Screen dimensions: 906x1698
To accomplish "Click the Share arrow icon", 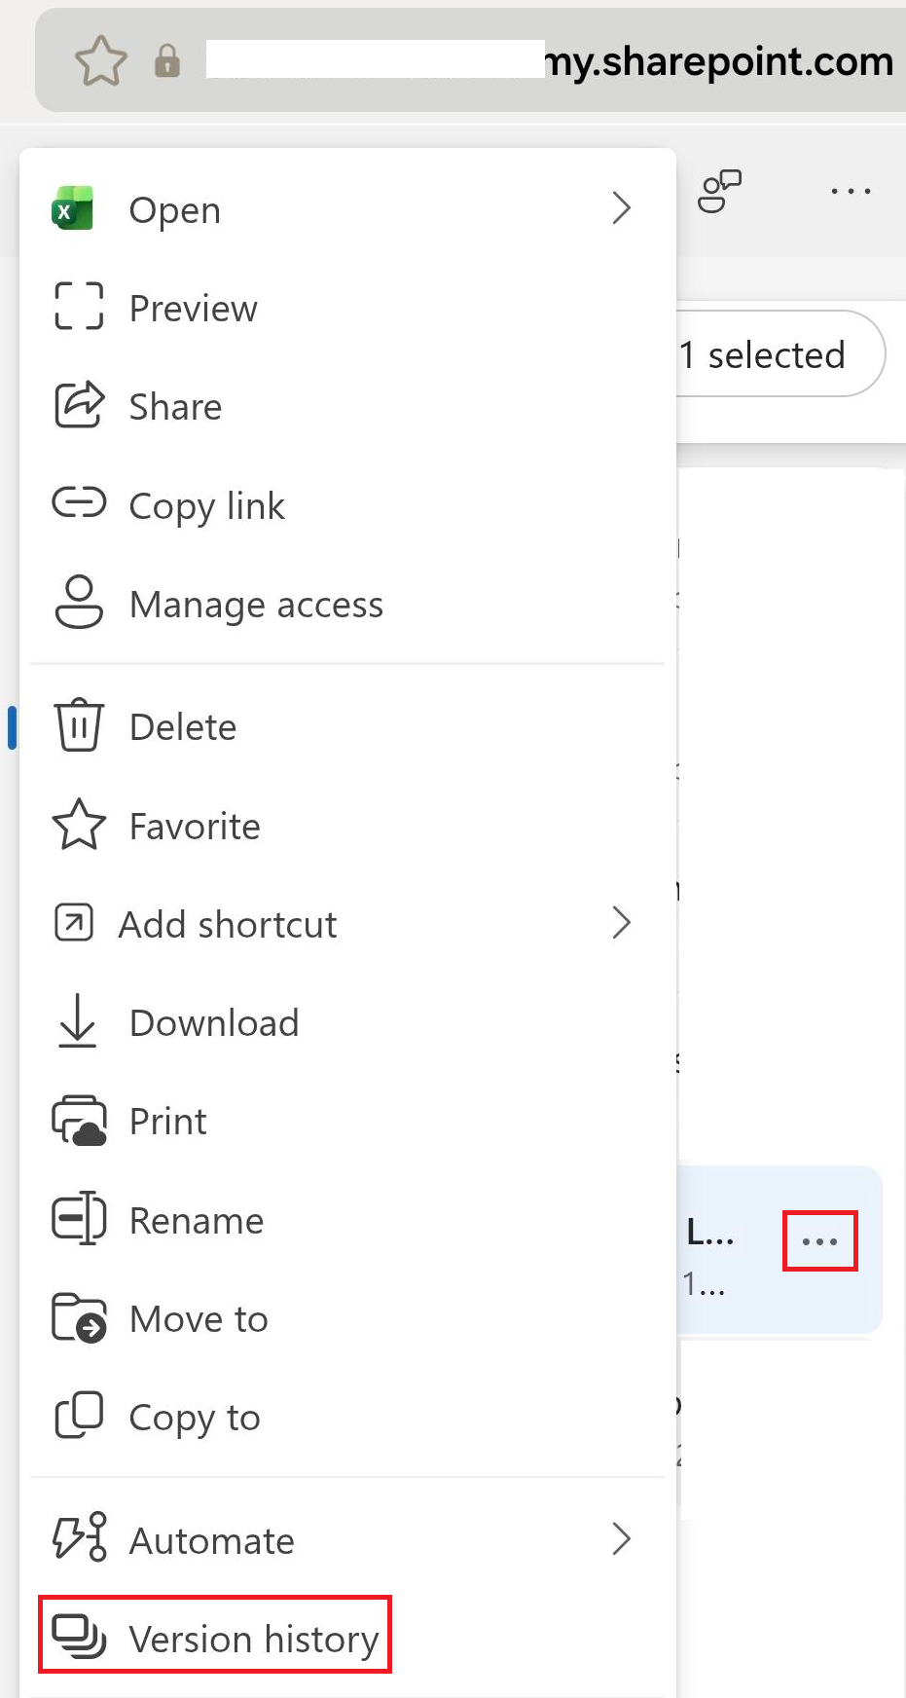I will coord(79,405).
